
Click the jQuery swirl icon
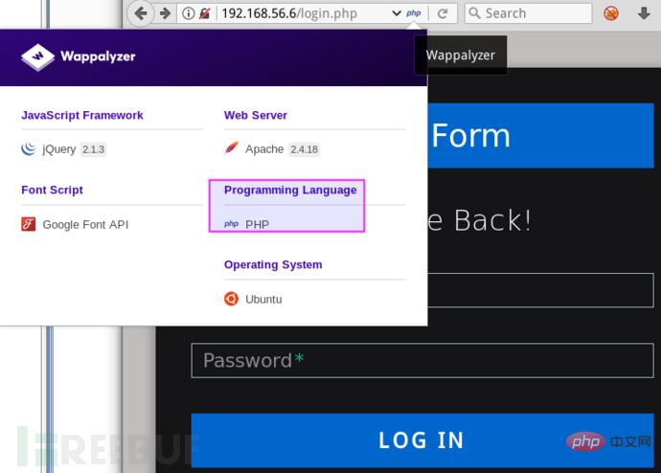(28, 148)
